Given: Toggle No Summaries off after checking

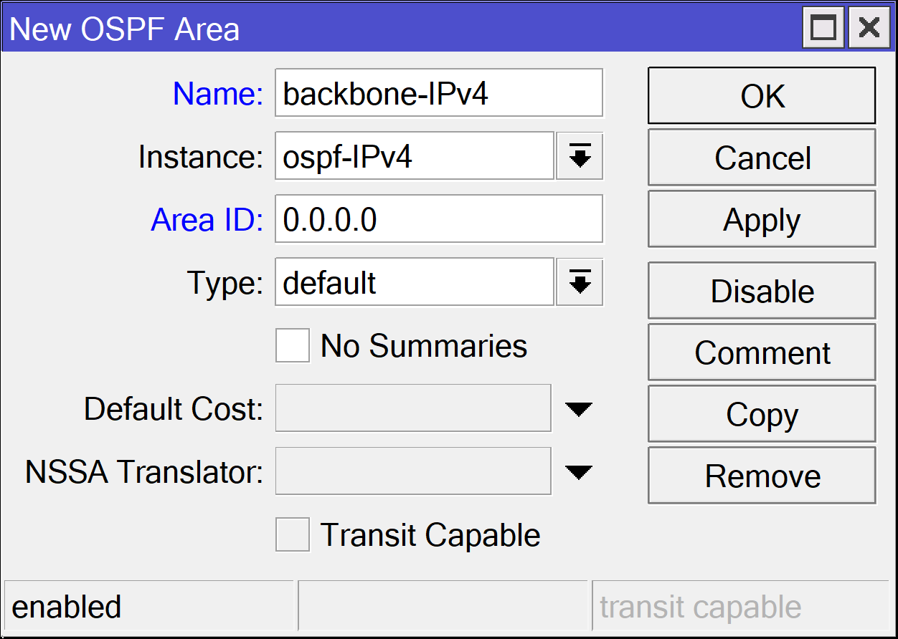Looking at the screenshot, I should pyautogui.click(x=292, y=345).
